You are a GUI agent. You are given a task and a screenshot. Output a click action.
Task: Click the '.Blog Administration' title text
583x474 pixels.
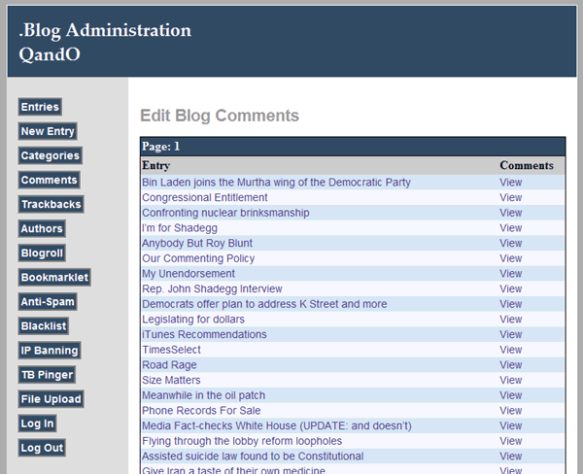coord(105,30)
